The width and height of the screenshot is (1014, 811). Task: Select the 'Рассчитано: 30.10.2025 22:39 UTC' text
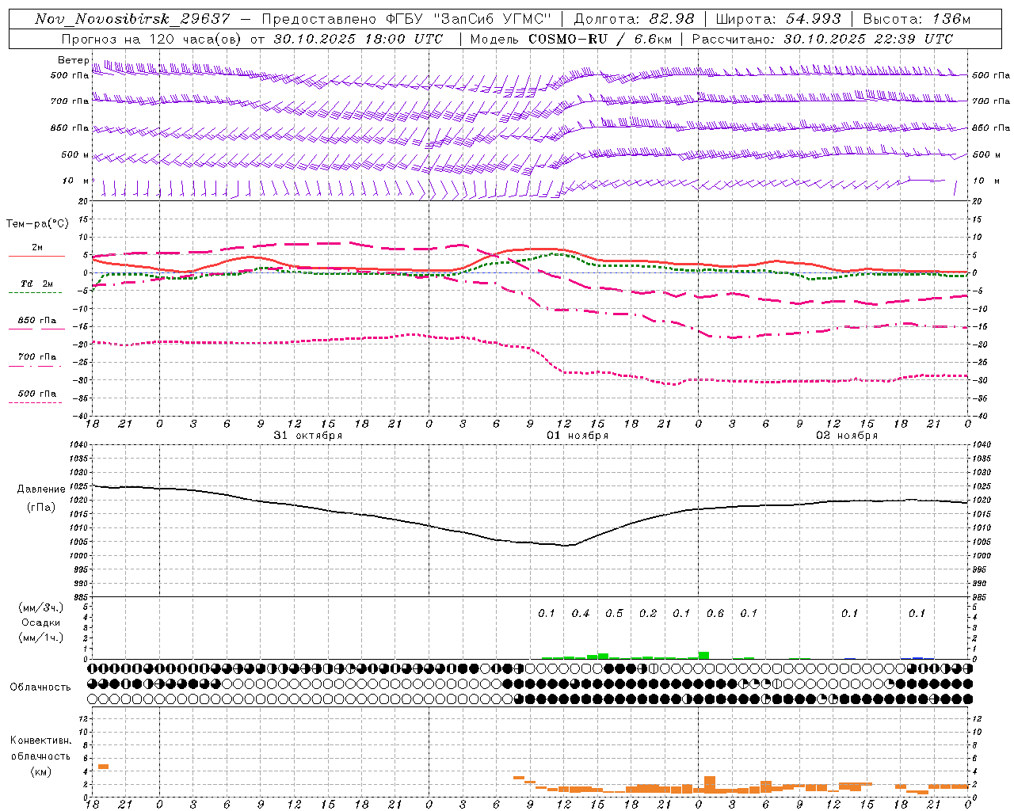[x=822, y=39]
